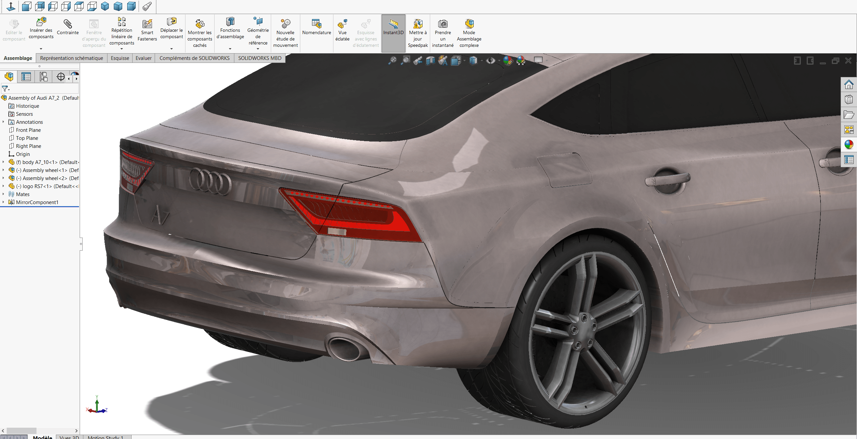Screen dimensions: 857x439
Task: Click Zoom to Area magnifier icon
Action: (405, 61)
